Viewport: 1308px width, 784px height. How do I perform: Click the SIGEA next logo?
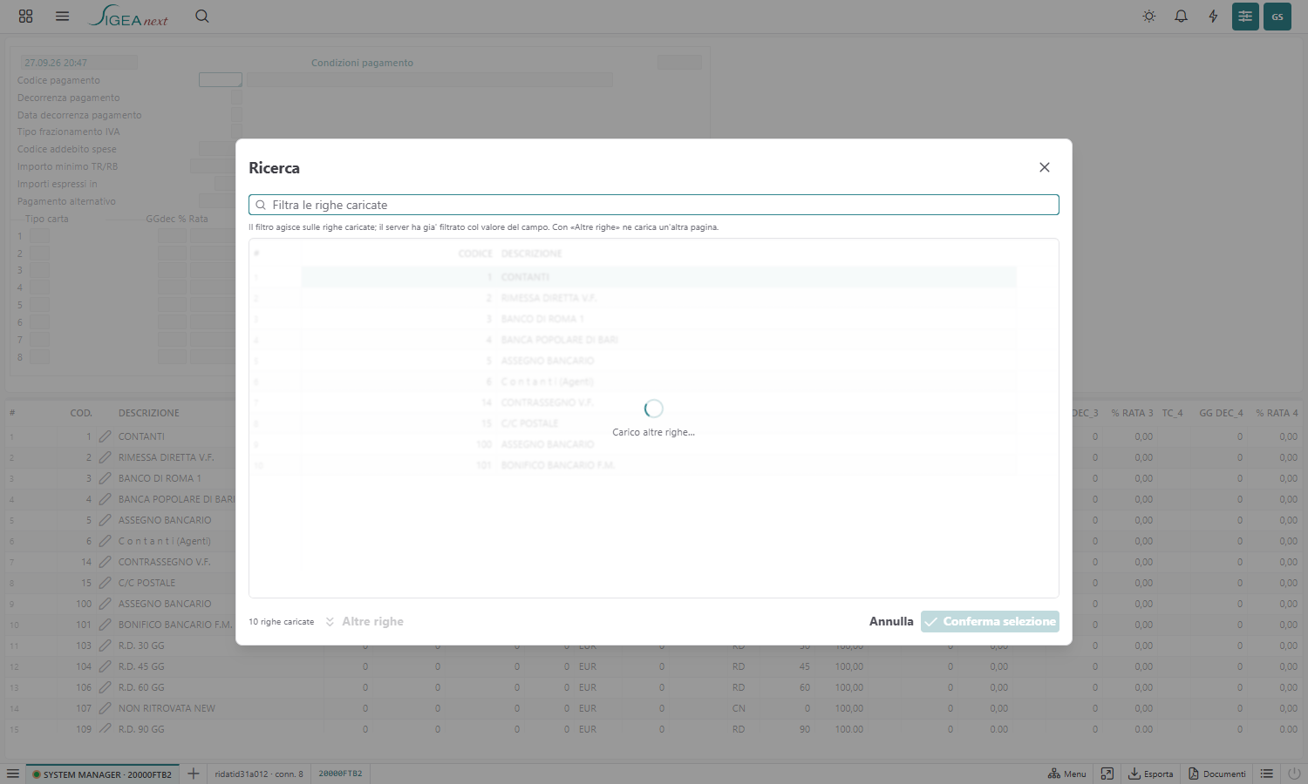tap(128, 17)
